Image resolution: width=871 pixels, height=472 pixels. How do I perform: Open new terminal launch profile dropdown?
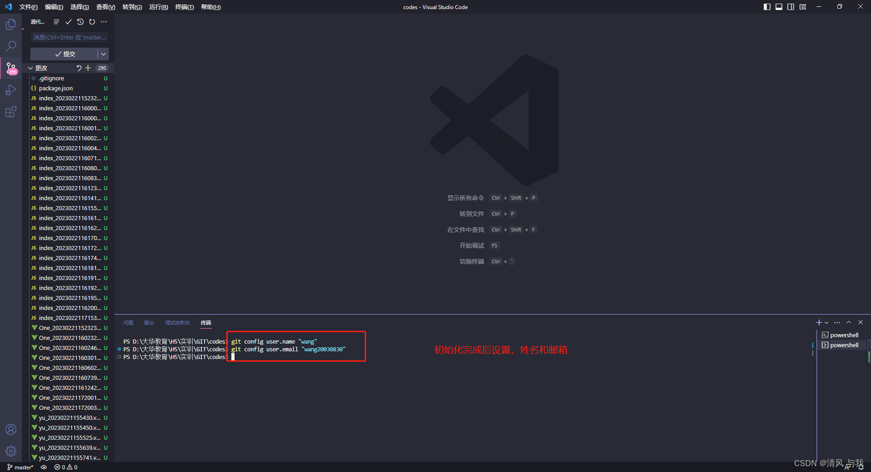point(827,323)
